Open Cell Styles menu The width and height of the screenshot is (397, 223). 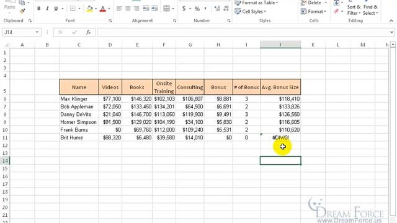(251, 11)
